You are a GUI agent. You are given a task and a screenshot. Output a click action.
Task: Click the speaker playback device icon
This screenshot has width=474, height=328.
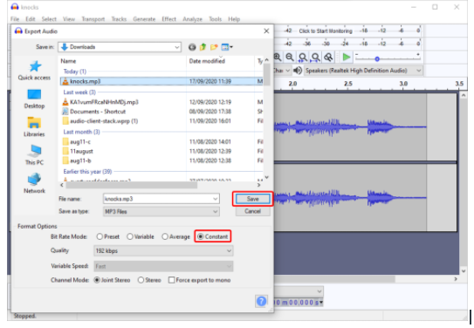pos(298,71)
